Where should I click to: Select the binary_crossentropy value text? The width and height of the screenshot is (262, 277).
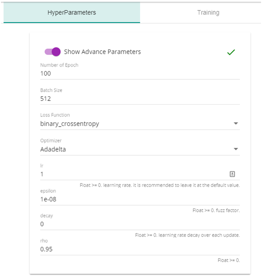click(x=69, y=124)
